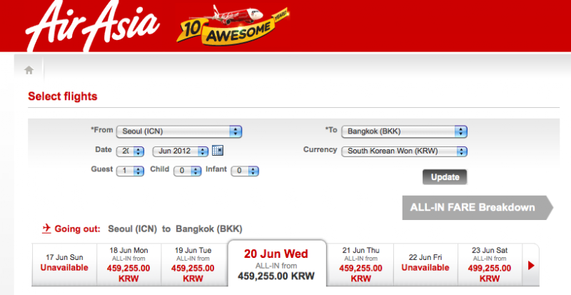This screenshot has height=295, width=571.
Task: Click the AirAsia logo
Action: click(93, 25)
